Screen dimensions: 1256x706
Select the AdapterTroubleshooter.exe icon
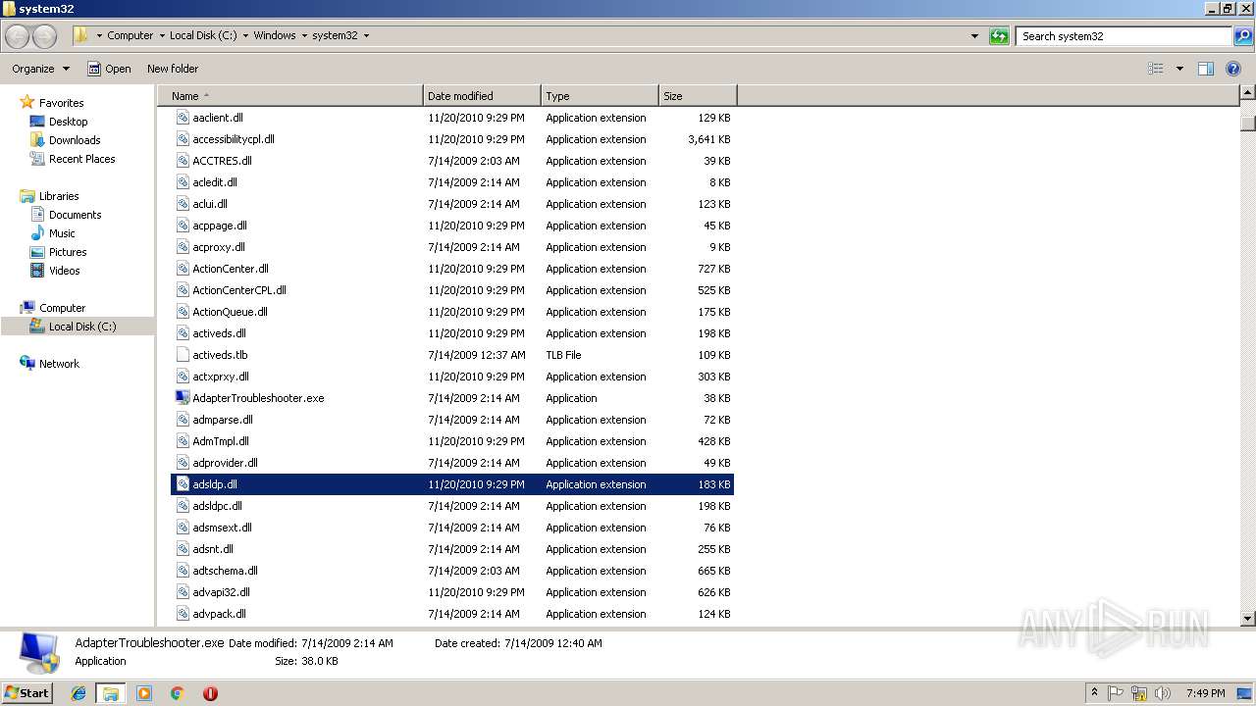183,398
